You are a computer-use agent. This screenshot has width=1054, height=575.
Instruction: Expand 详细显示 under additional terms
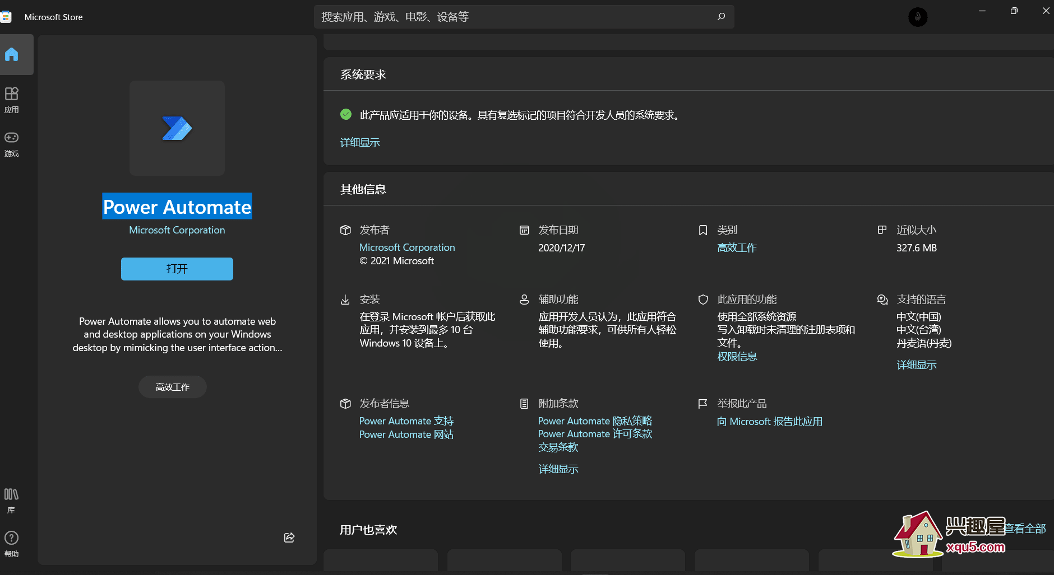click(x=558, y=469)
